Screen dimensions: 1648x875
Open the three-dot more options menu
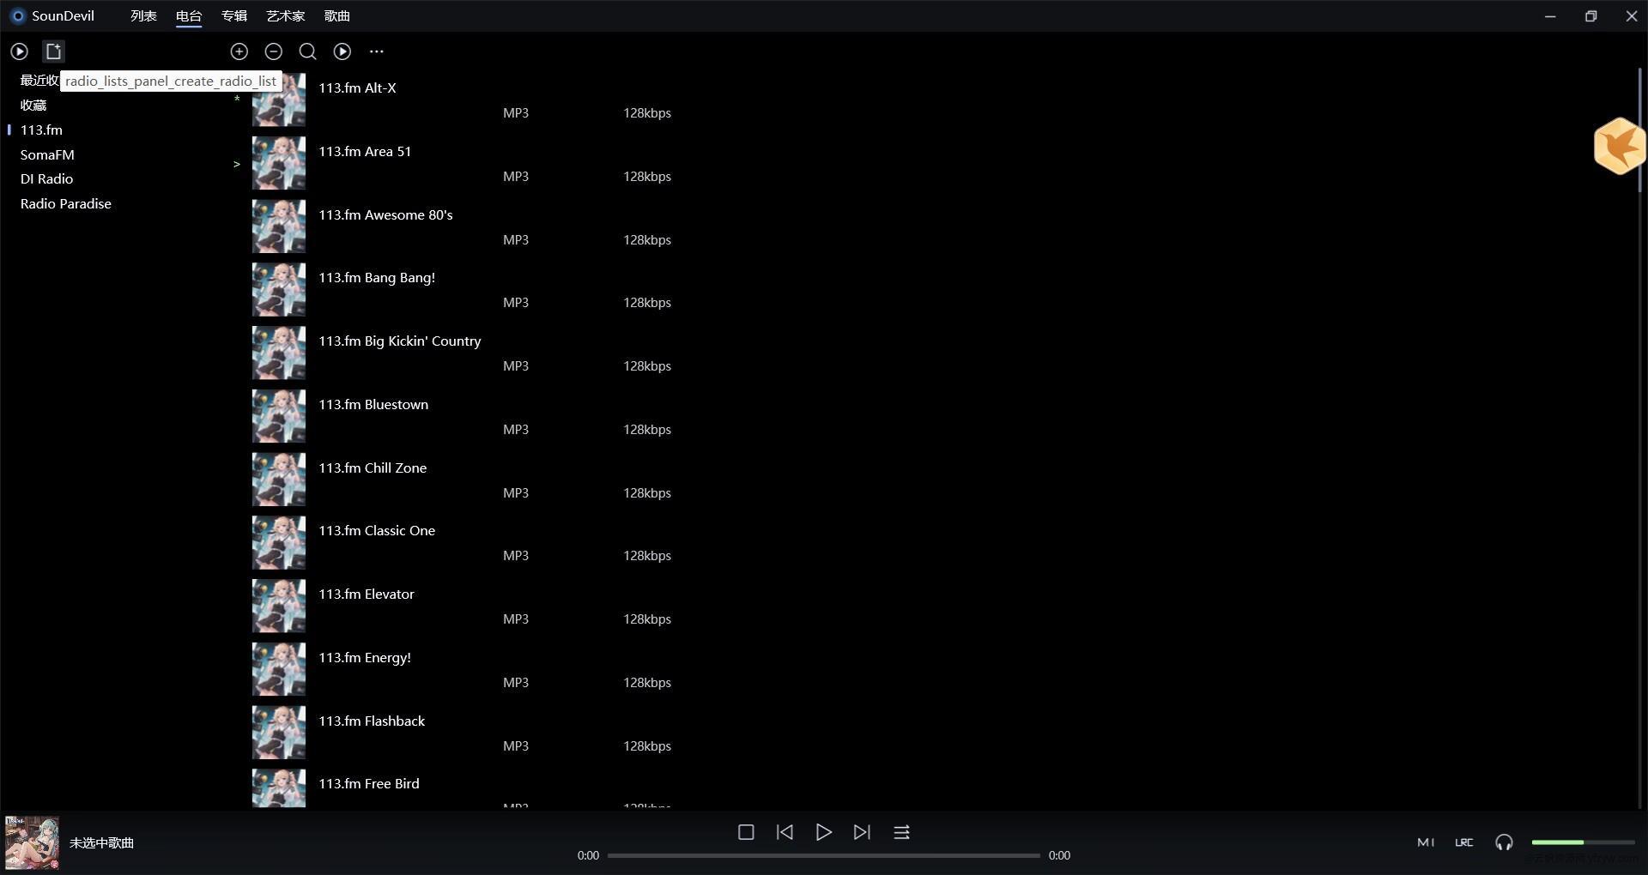click(377, 51)
